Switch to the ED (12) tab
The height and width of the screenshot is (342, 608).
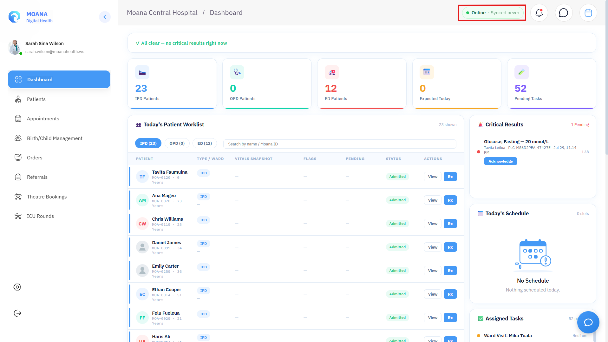point(205,144)
